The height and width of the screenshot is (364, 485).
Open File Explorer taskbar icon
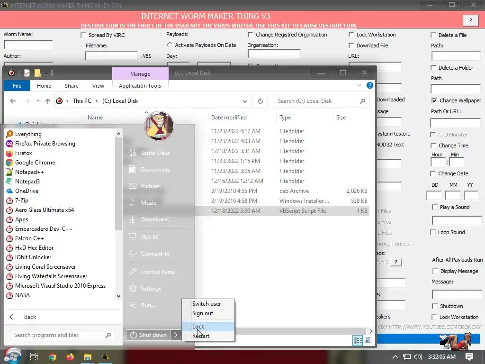[88, 357]
